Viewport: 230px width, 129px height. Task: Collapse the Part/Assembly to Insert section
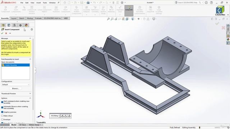30,59
